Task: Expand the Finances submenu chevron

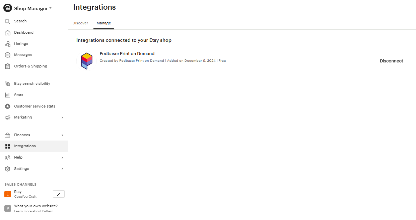Action: 62,135
